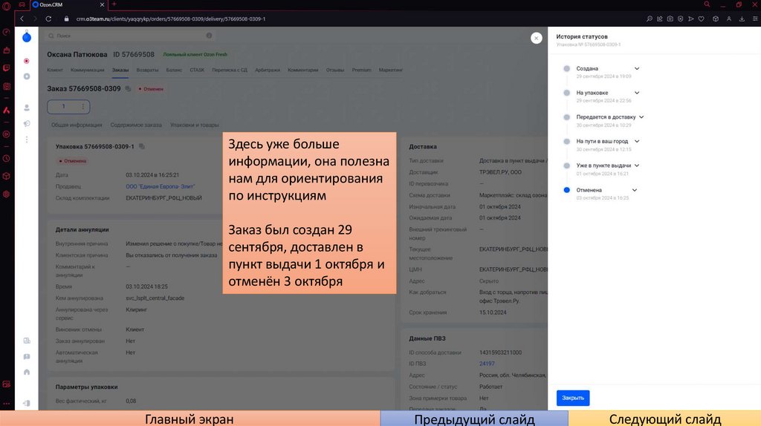Open seller link 'ООО Единая Европа-Элит'
Viewport: 761px width, 426px height.
[161, 186]
